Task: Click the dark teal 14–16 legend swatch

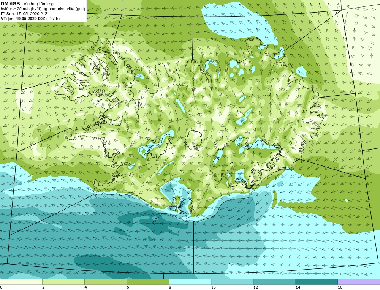Action: (317, 282)
